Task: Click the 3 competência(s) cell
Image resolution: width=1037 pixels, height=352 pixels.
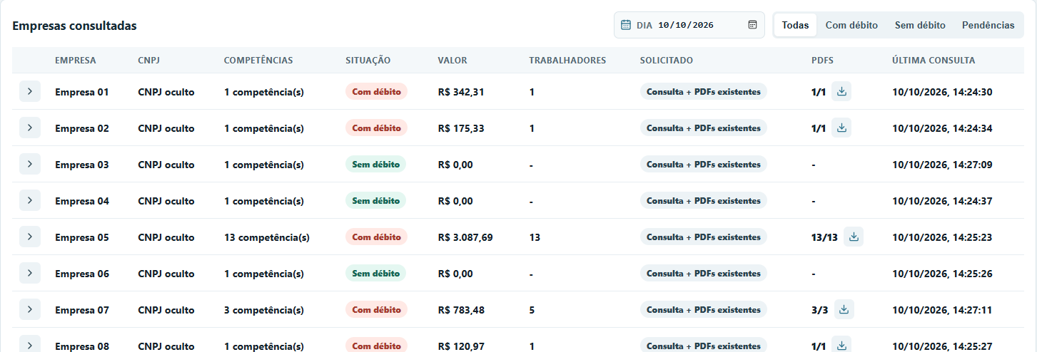Action: [264, 310]
